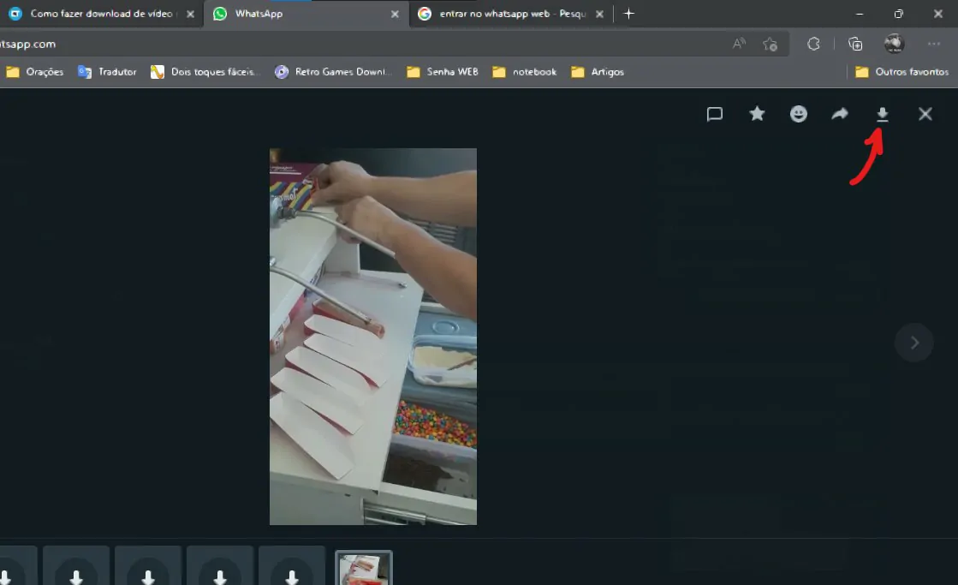Click the WhatsApp logo favicon on the tab
This screenshot has height=585, width=958.
(x=220, y=14)
